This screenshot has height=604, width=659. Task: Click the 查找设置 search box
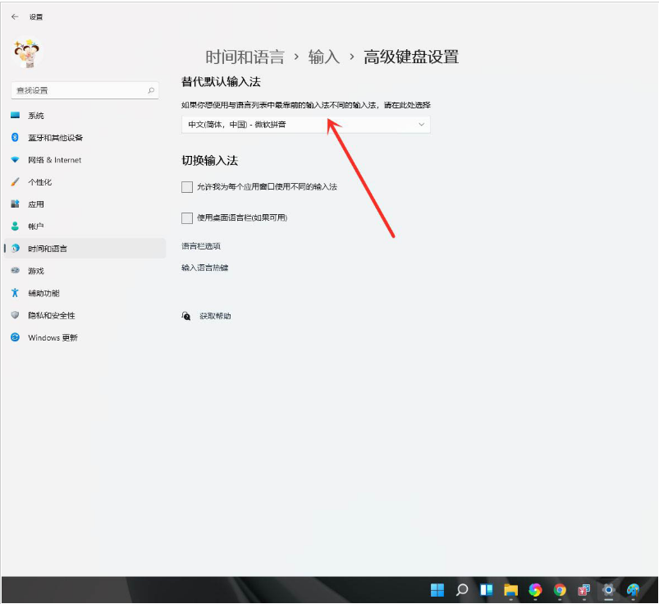85,90
